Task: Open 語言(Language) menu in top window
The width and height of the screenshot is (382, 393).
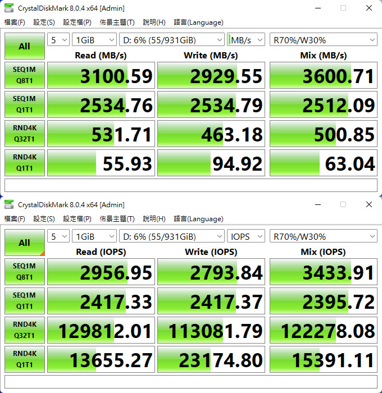Action: (198, 22)
